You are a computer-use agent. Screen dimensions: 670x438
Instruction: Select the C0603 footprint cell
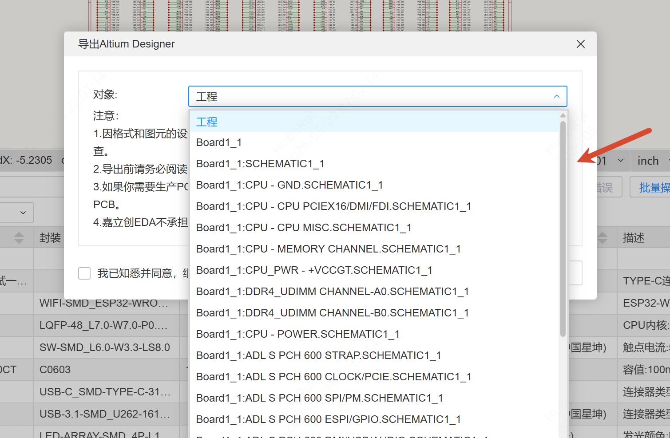point(107,370)
